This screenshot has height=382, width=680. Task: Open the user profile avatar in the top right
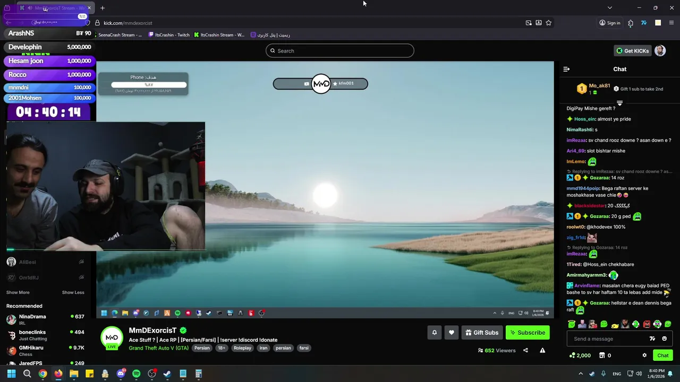(660, 51)
